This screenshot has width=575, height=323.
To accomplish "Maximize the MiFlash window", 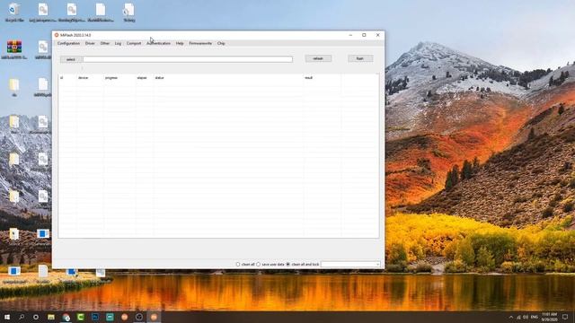I will (364, 35).
